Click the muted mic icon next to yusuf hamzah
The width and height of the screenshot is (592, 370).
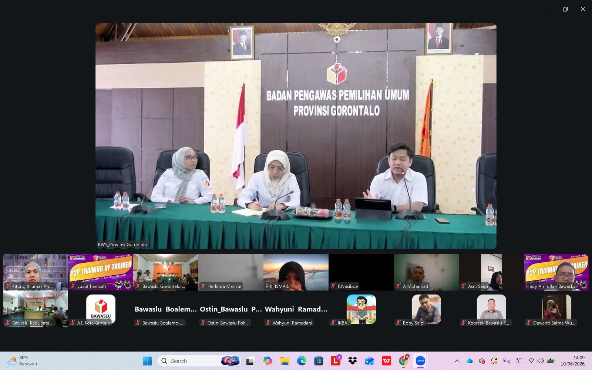click(73, 286)
